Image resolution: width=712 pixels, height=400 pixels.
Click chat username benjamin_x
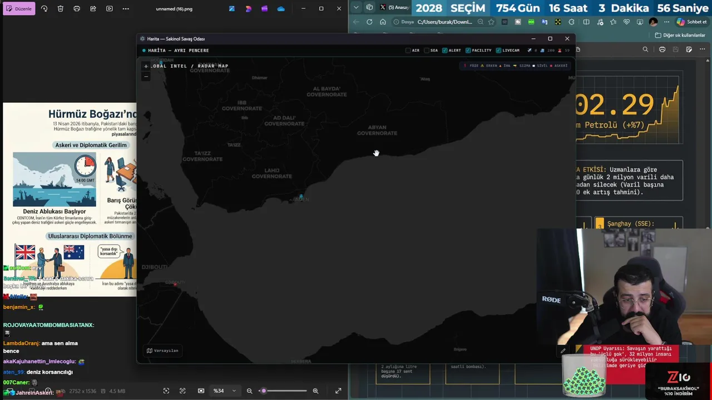tap(19, 307)
